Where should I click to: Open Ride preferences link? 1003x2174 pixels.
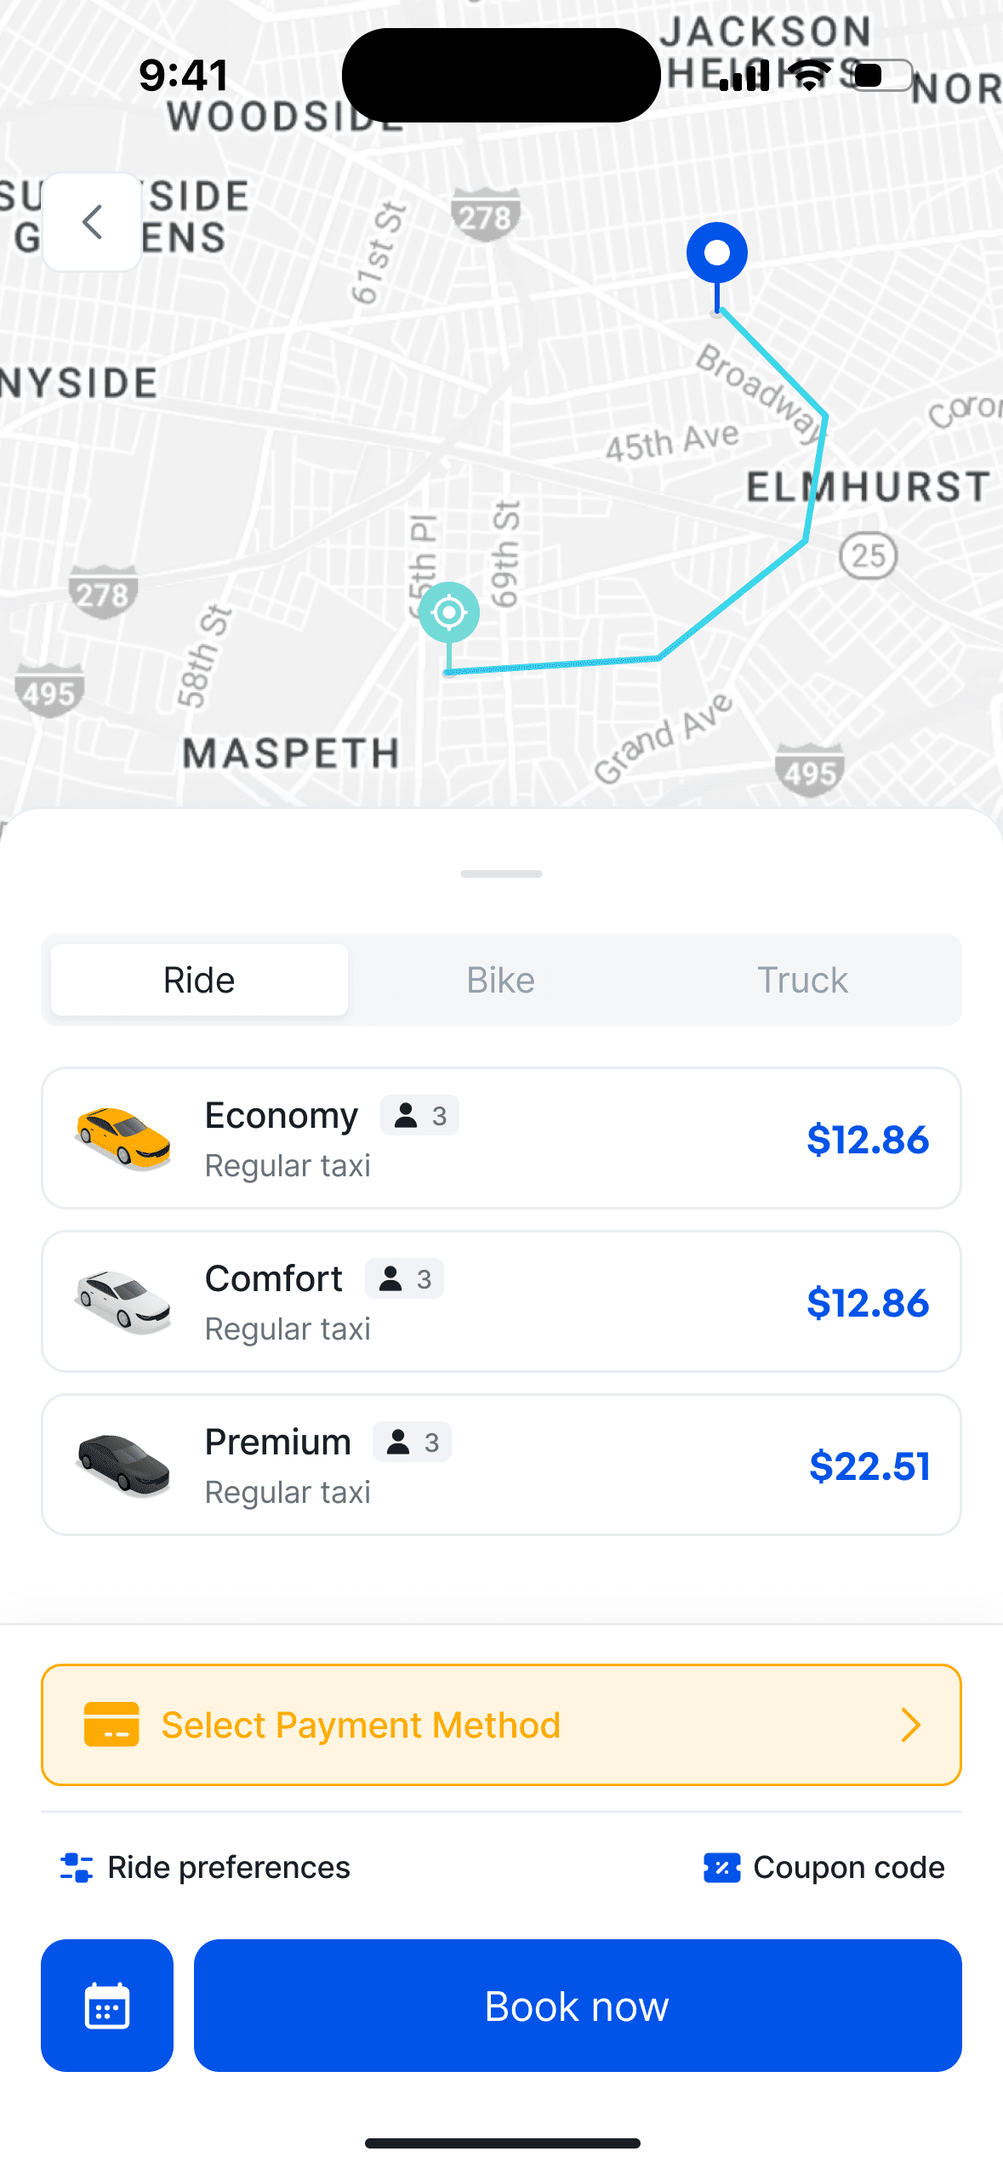228,1868
